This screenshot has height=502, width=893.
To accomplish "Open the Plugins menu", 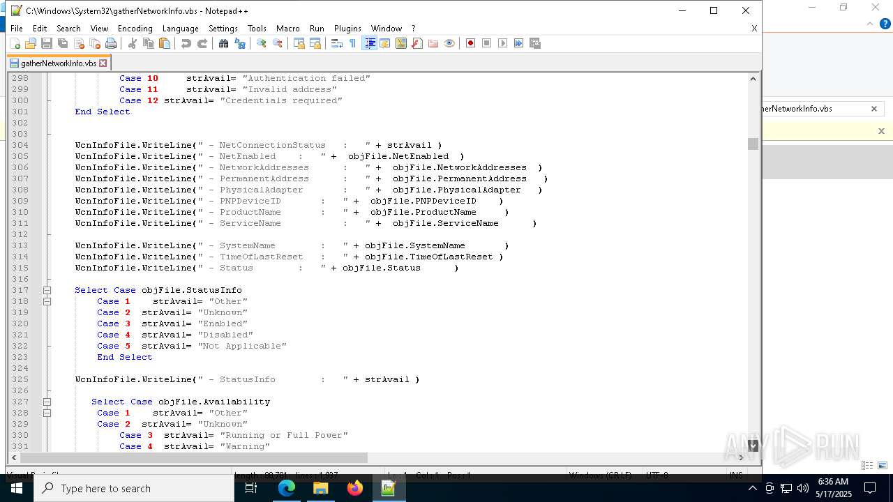I will (347, 29).
